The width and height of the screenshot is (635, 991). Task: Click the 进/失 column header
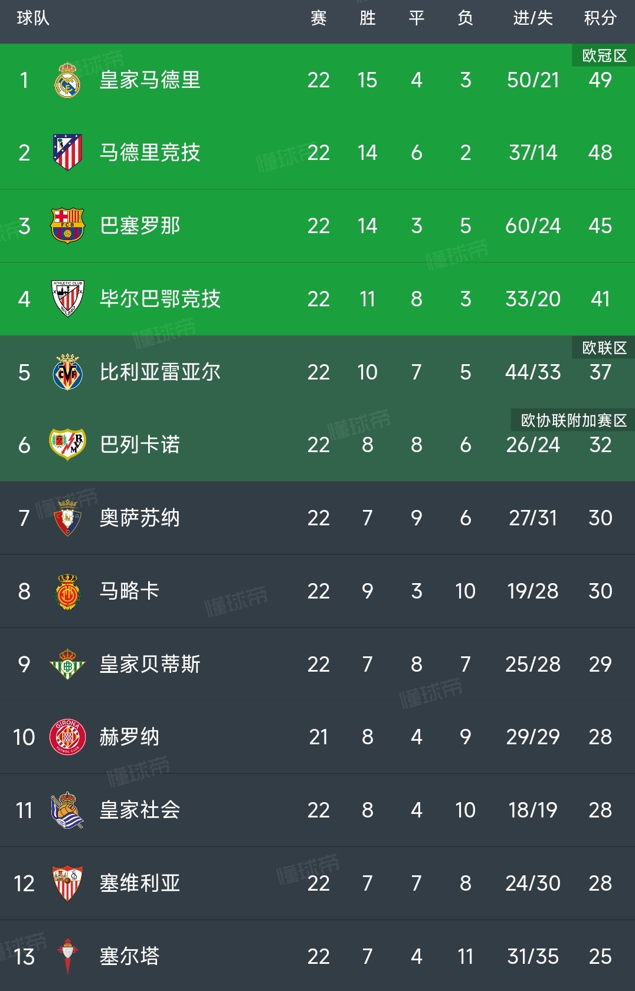coord(533,18)
